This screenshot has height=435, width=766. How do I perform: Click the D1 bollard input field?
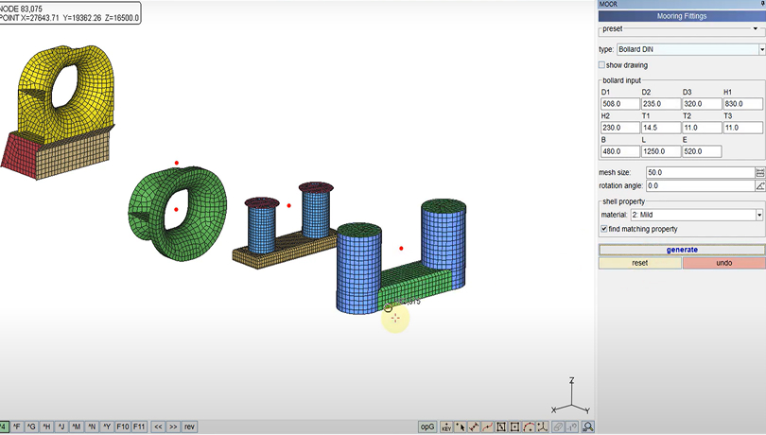click(x=619, y=104)
